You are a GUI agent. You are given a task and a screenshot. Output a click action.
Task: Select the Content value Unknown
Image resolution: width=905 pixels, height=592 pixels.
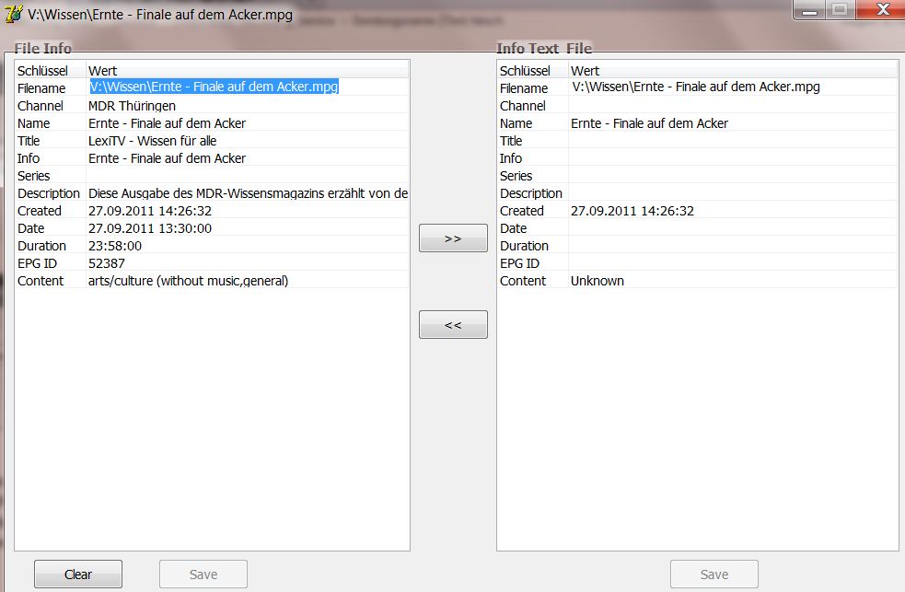tap(598, 281)
